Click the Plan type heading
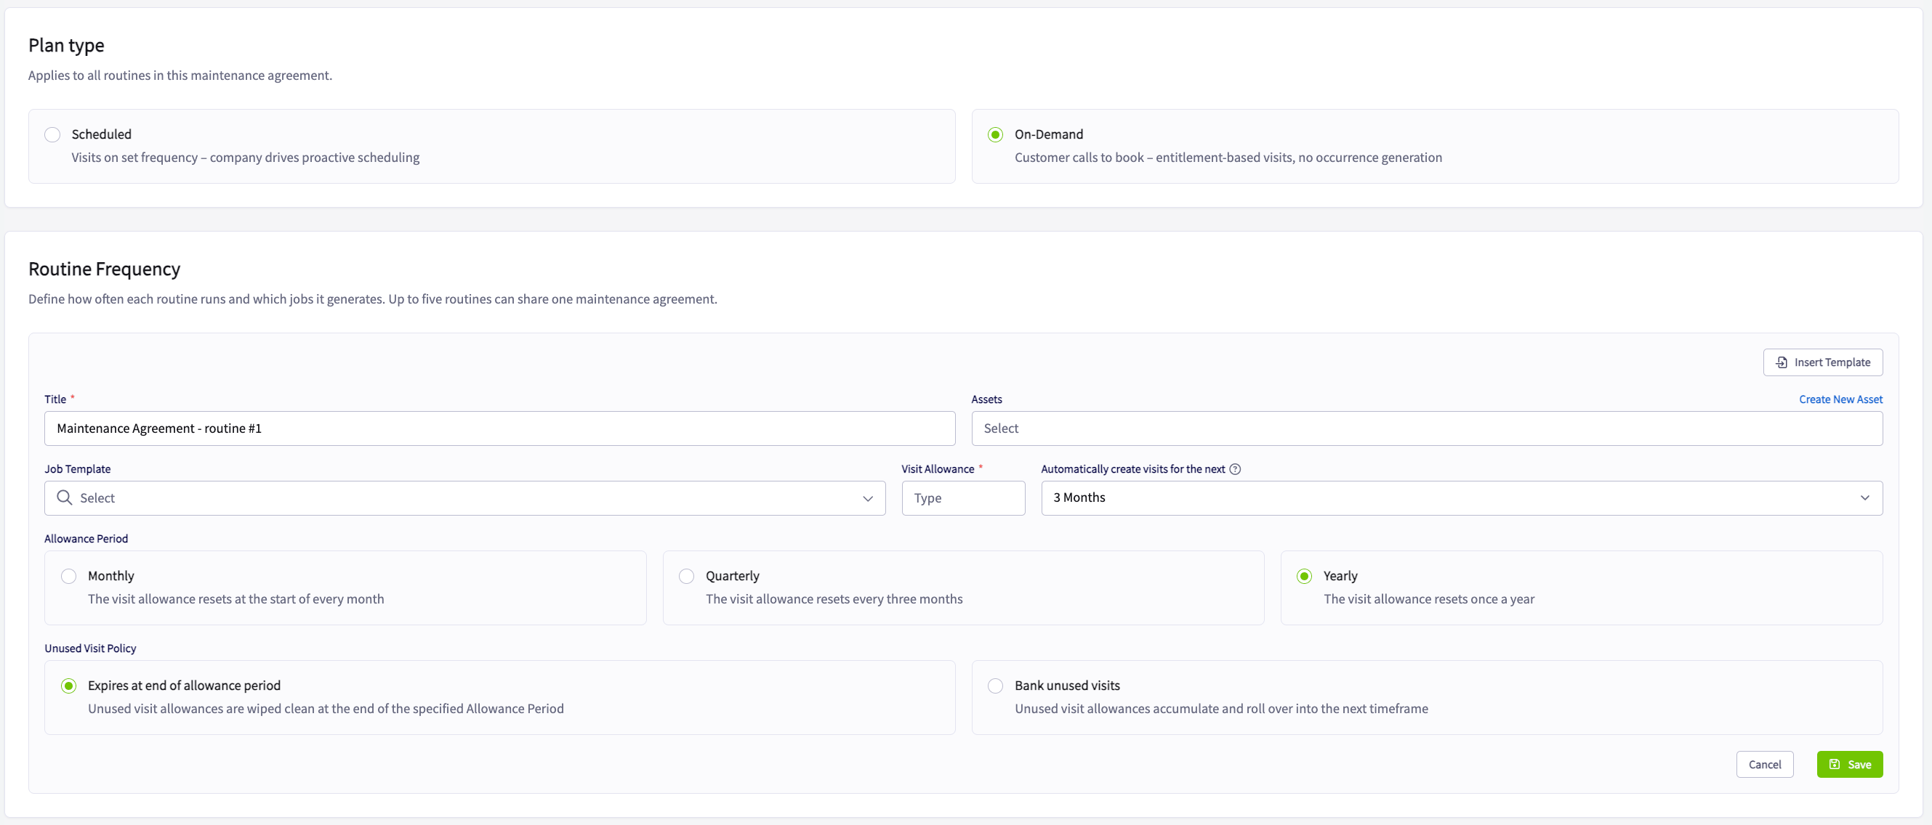1932x825 pixels. [x=66, y=46]
